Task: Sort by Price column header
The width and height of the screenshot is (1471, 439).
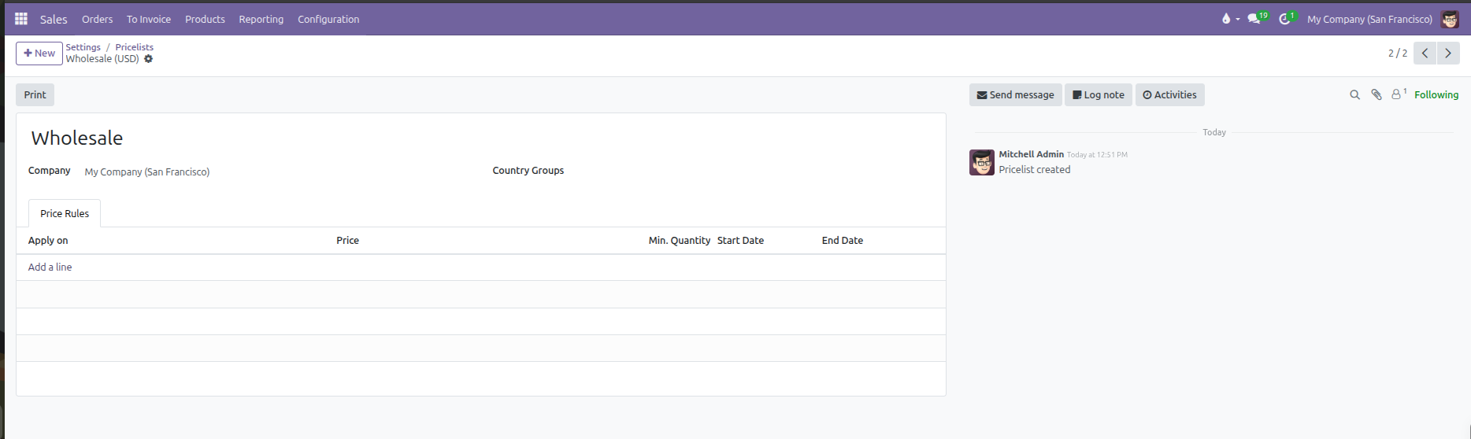Action: click(x=347, y=241)
